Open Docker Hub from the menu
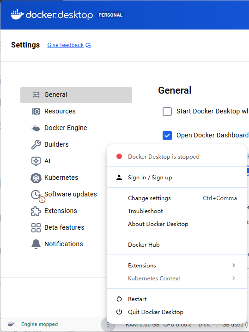The image size is (249, 332). (176, 245)
